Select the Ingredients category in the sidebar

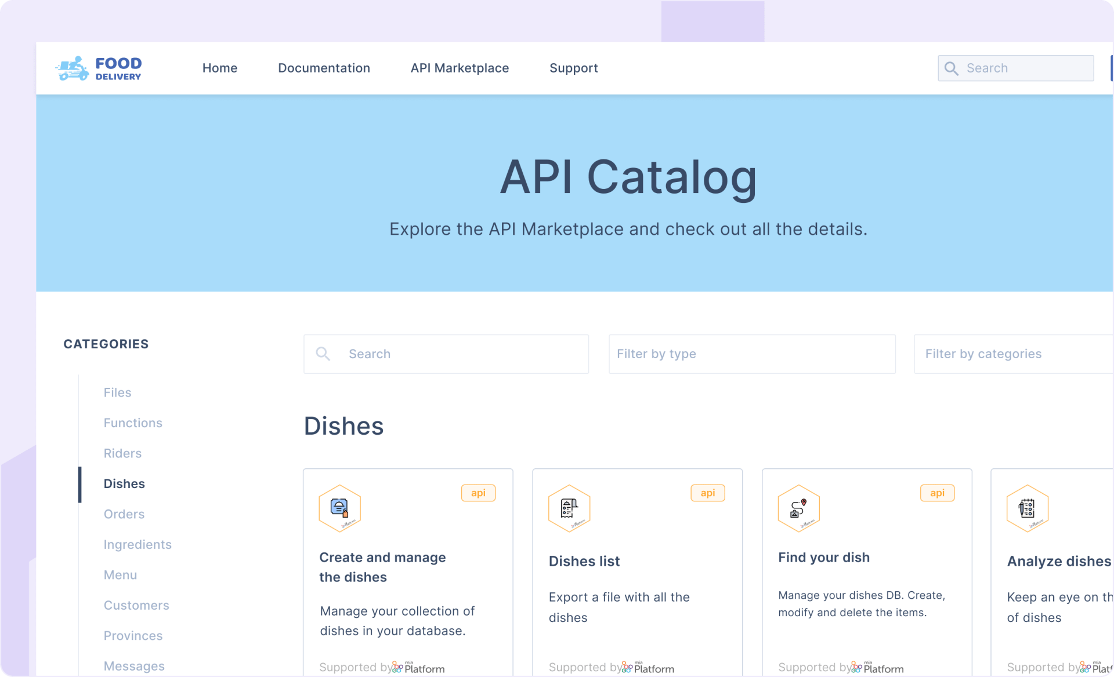click(138, 544)
